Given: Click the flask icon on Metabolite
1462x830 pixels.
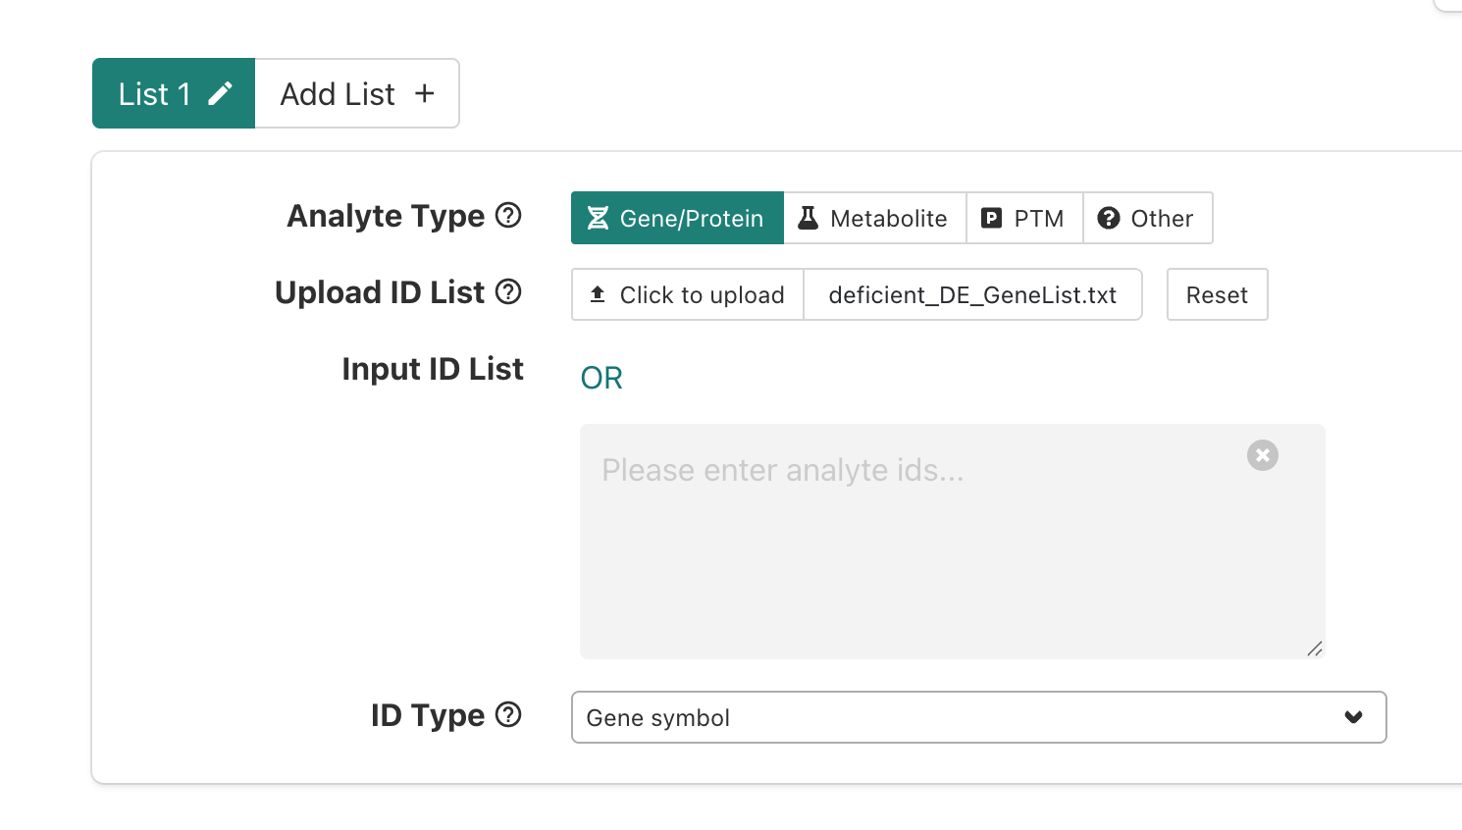Looking at the screenshot, I should coord(809,218).
